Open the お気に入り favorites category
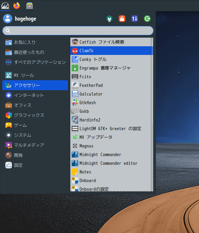This screenshot has width=199, height=233. (35, 42)
